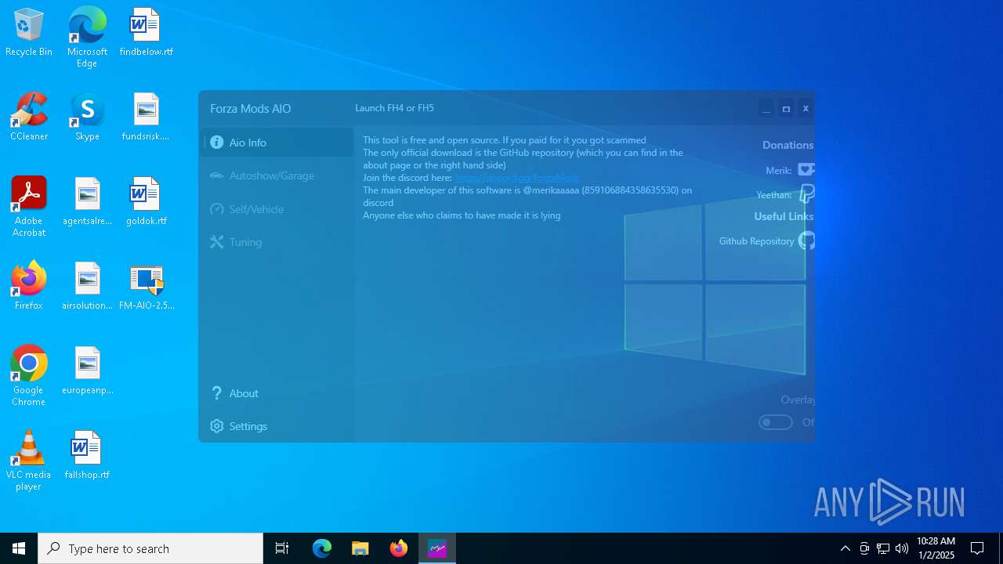Click the Settings gear icon
The width and height of the screenshot is (1003, 564).
click(x=216, y=426)
